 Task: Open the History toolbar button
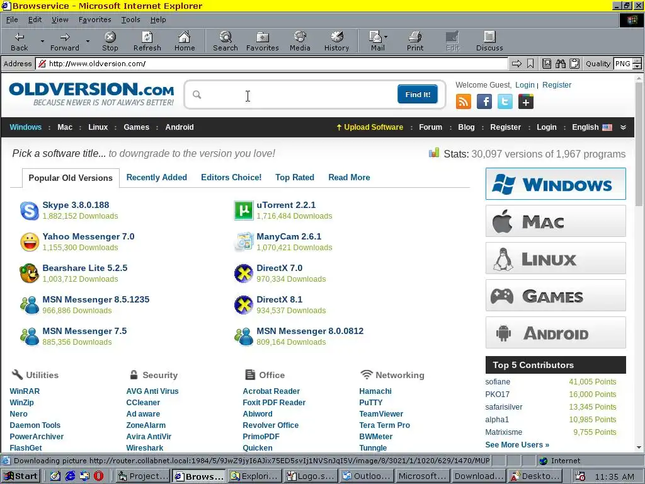pos(336,41)
